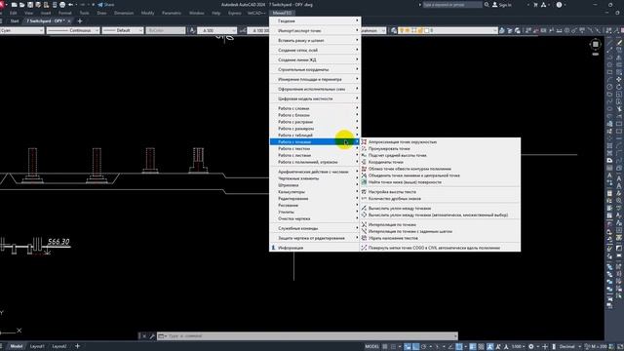Click the Share button
Image resolution: width=624 pixels, height=351 pixels.
106,5
